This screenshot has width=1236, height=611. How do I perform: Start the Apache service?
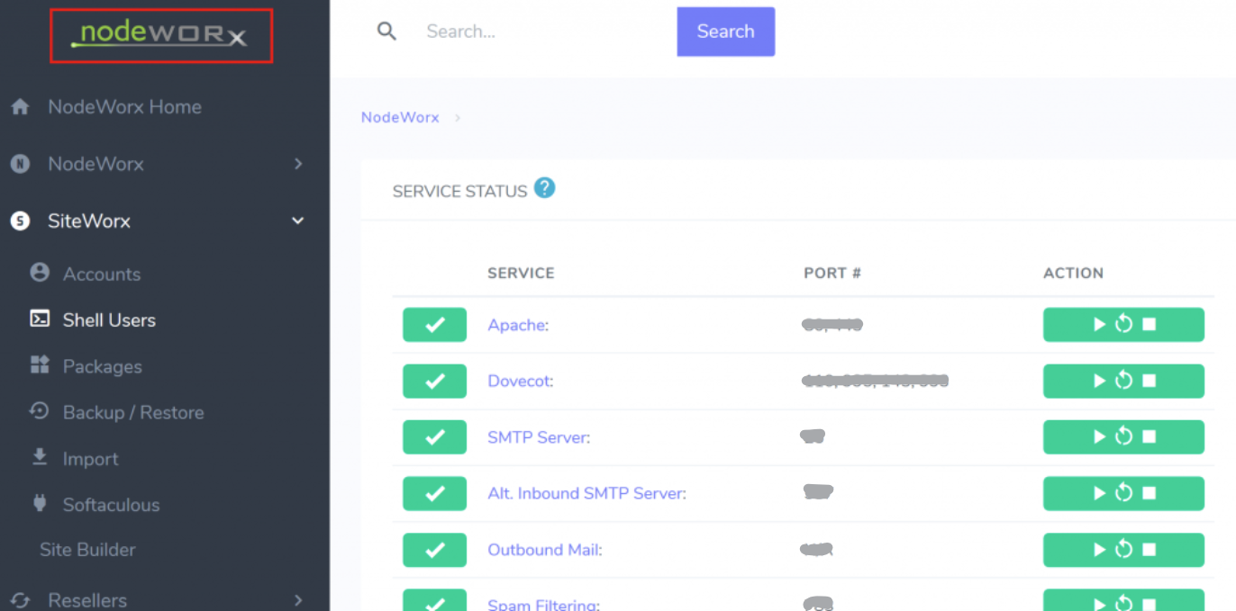coord(1099,325)
